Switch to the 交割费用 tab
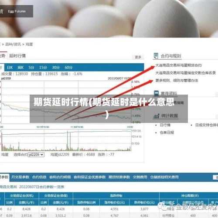This screenshot has width=218, height=218. tap(140, 177)
